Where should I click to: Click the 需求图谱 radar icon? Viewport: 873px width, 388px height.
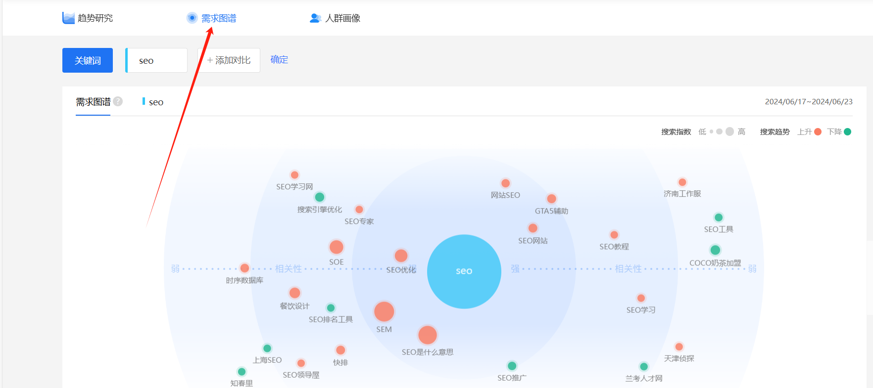(x=192, y=18)
